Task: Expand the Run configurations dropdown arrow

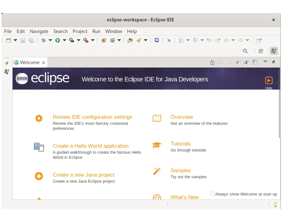Action: coord(64,40)
